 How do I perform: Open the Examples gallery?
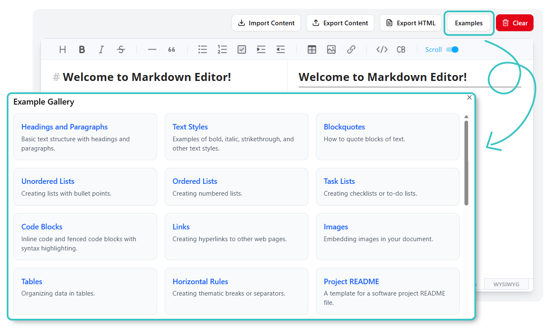(469, 23)
